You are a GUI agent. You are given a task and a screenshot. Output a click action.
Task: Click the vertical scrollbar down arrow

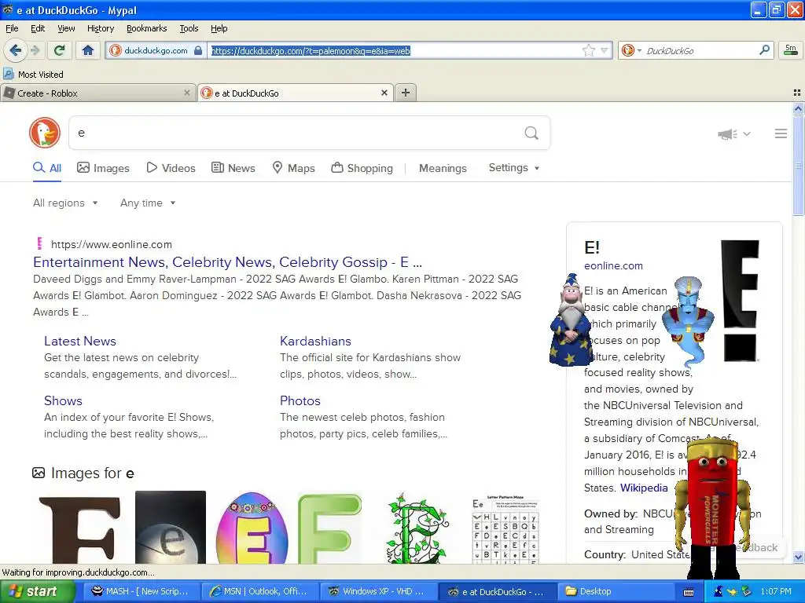click(x=798, y=557)
